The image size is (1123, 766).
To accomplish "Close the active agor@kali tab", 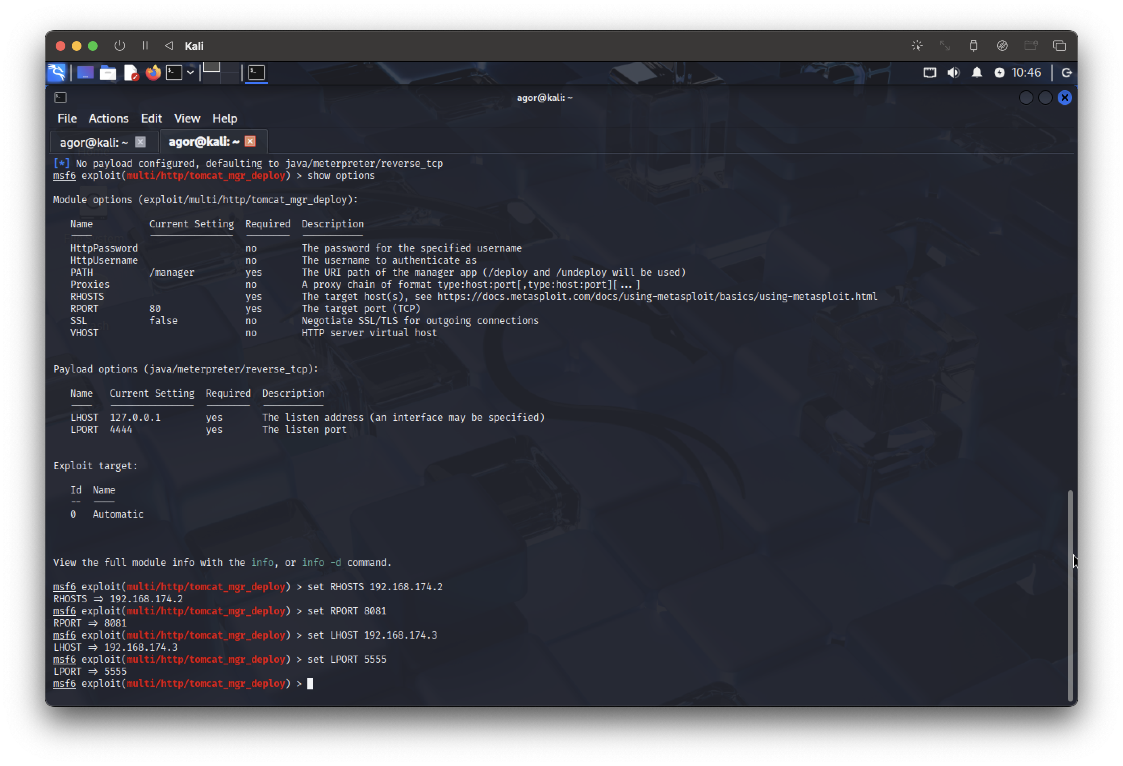I will (x=250, y=141).
